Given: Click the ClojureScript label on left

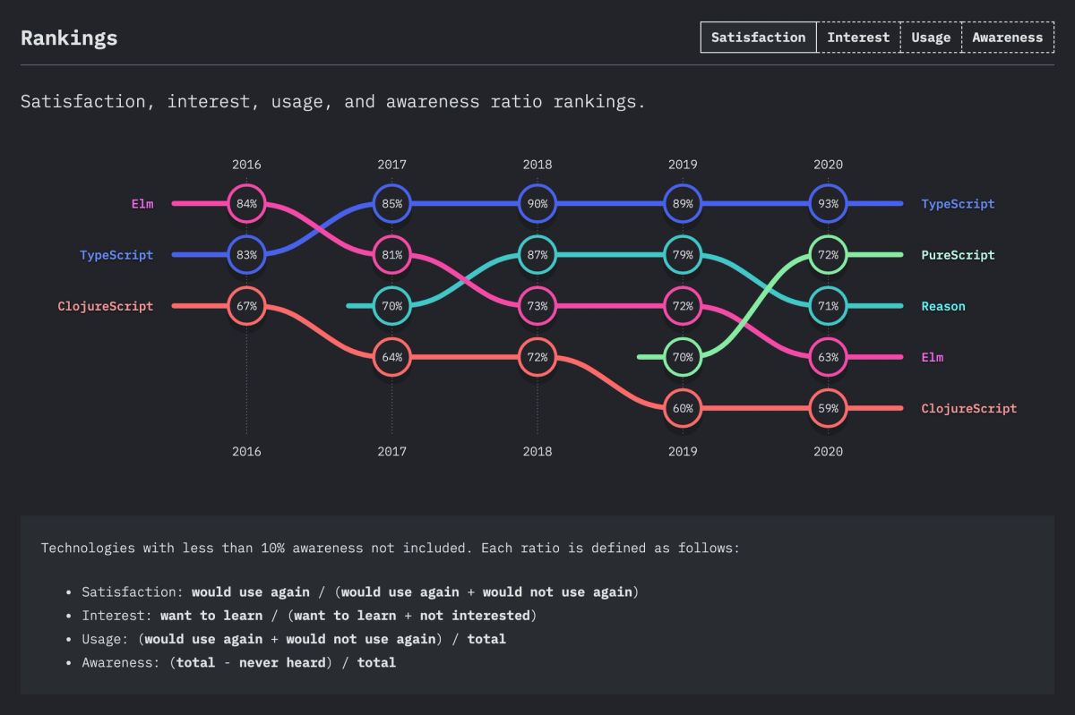Looking at the screenshot, I should pos(106,306).
